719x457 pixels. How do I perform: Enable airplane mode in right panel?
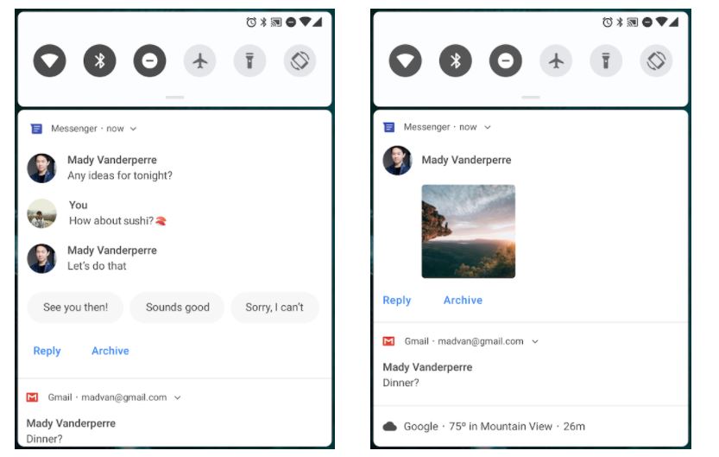(x=556, y=60)
